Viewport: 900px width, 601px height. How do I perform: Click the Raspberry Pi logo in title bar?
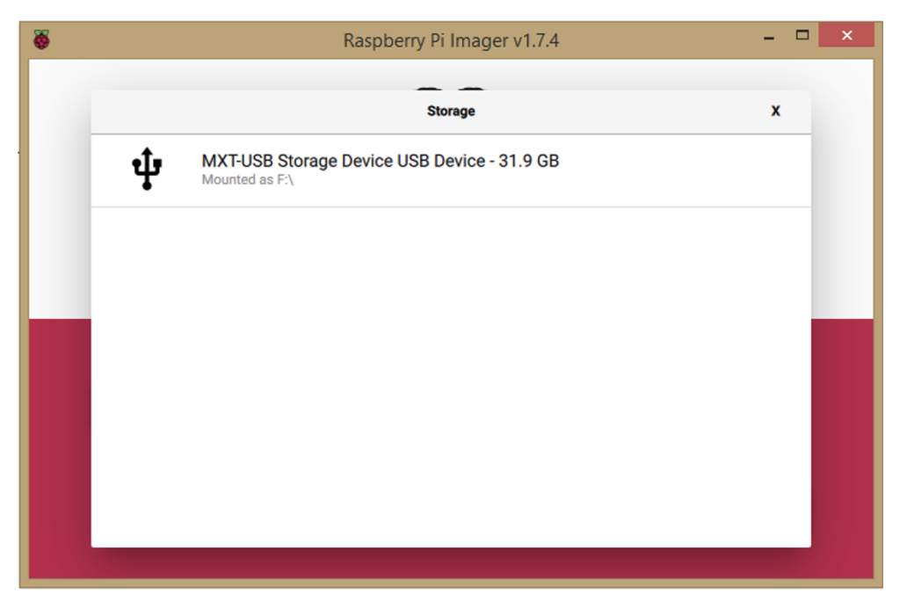[41, 39]
